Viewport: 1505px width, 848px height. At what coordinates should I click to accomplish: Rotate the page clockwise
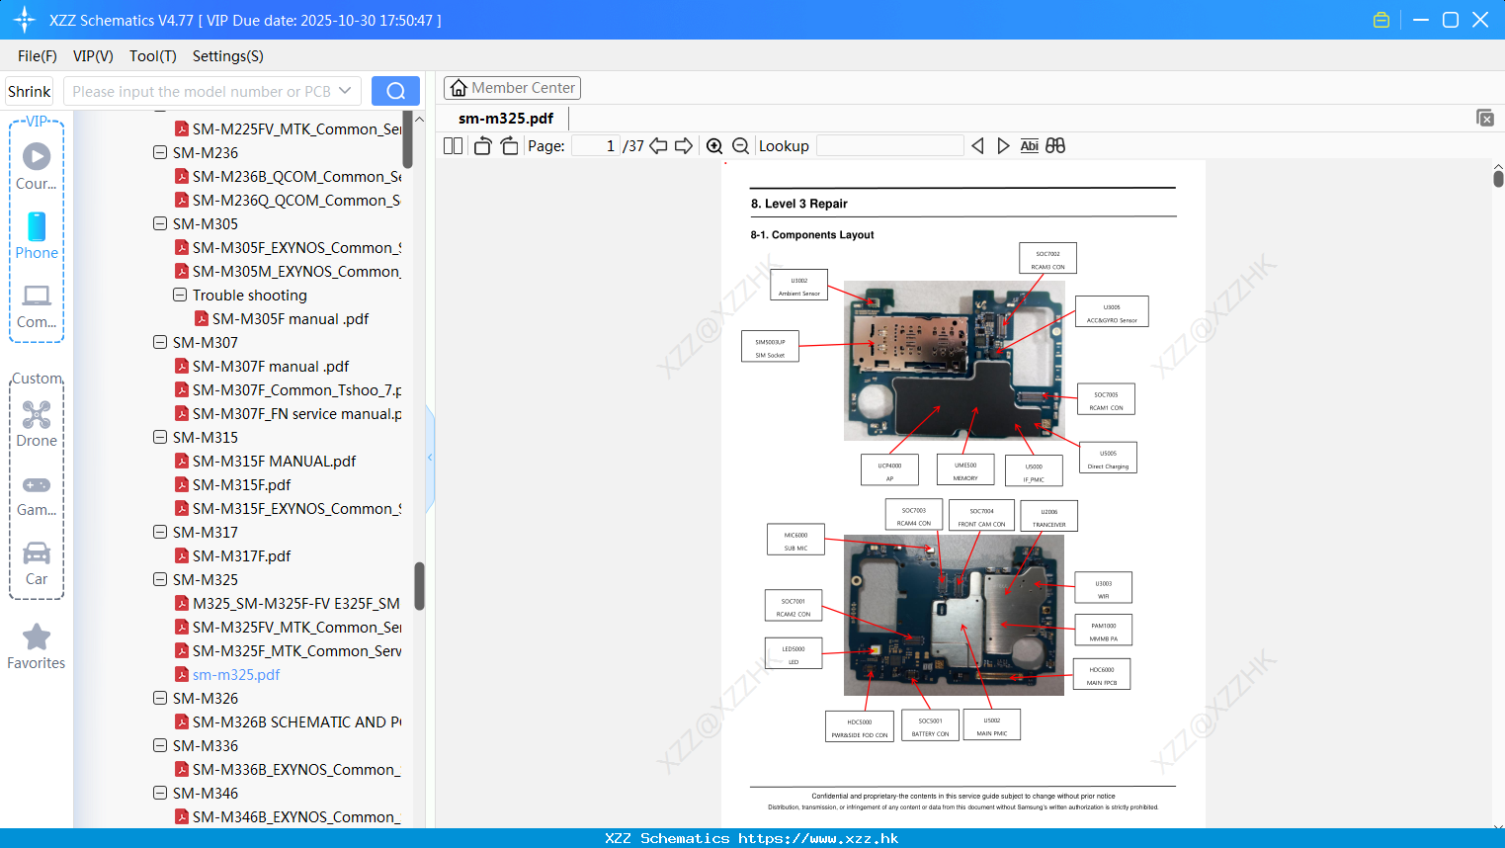click(509, 146)
